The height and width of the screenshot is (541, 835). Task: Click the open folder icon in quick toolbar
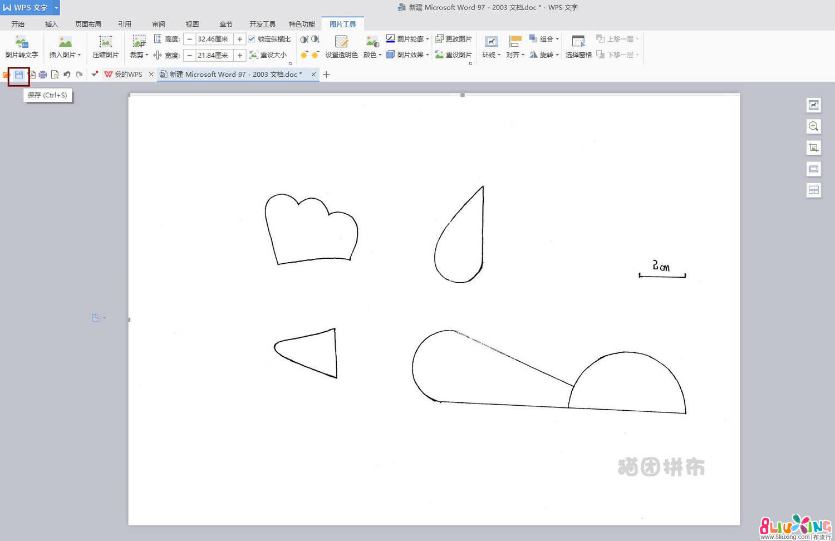6,75
